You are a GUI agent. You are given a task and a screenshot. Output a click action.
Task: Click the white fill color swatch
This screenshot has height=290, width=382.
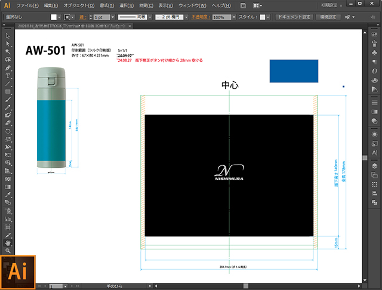[x=54, y=17]
